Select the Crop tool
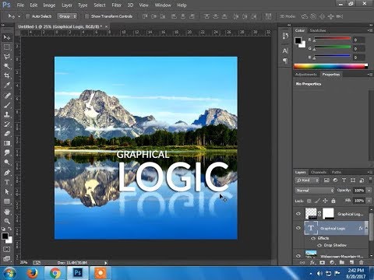 [x=7, y=75]
